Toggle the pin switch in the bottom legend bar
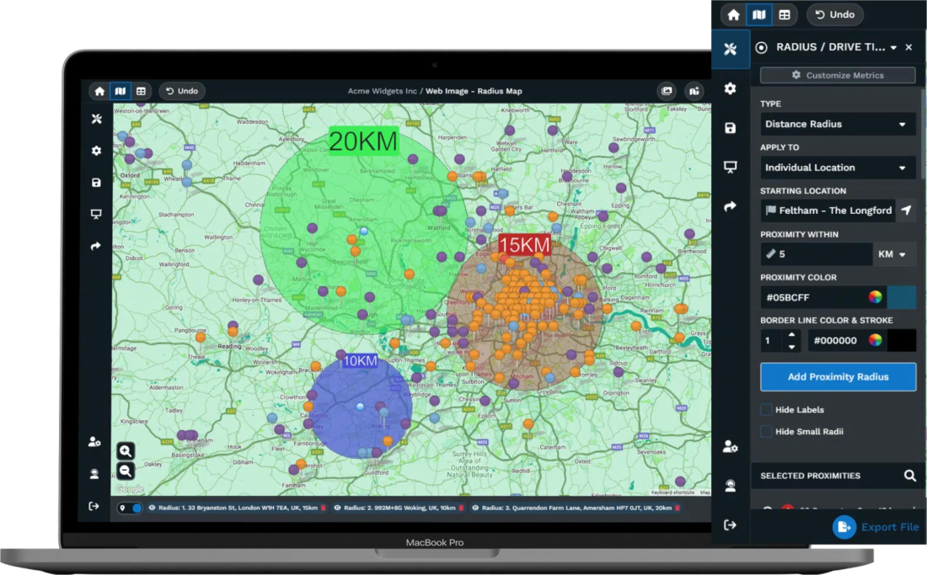This screenshot has height=575, width=927. tap(131, 508)
